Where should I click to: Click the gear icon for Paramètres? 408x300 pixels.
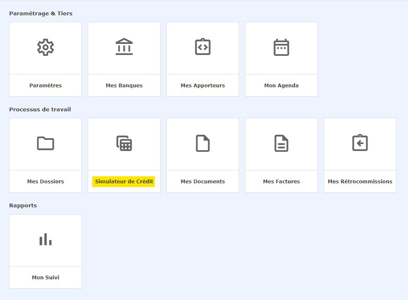coord(46,47)
